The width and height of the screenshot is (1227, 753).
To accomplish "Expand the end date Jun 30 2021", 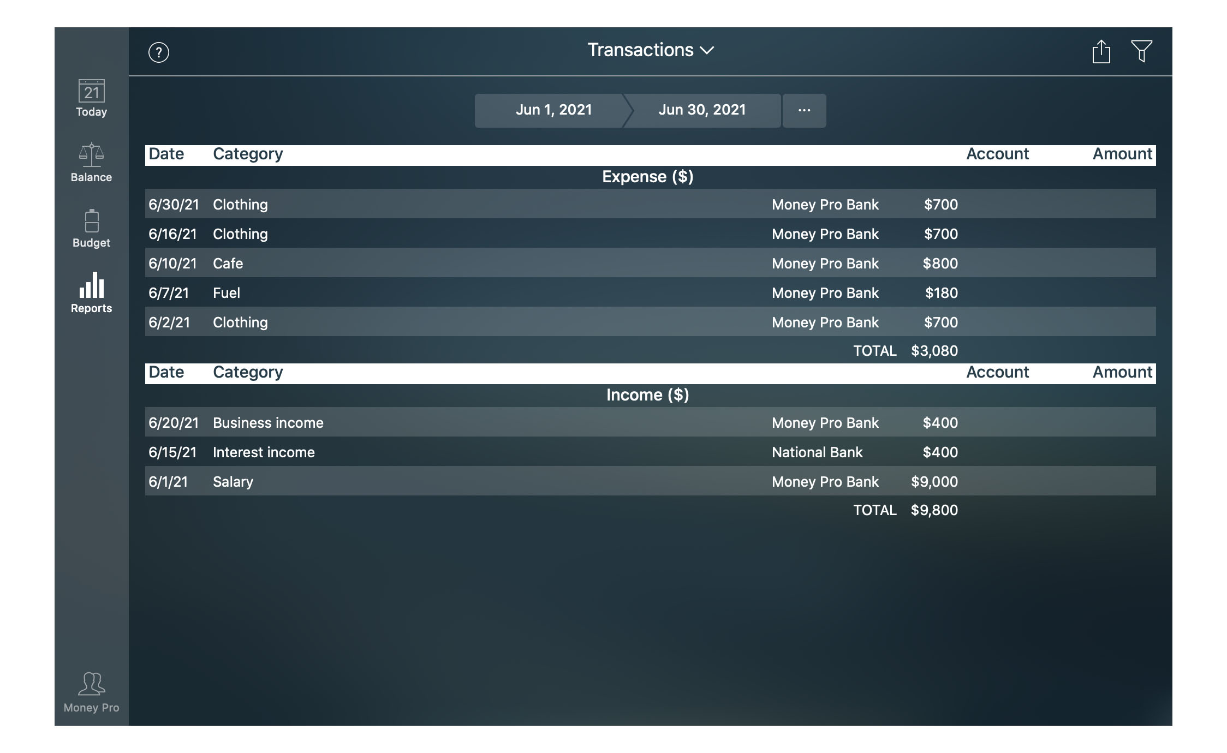I will pos(701,110).
